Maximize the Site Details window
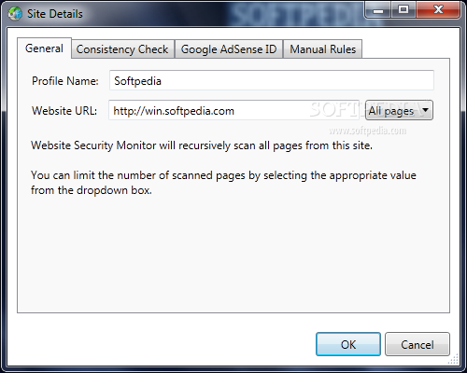This screenshot has width=467, height=373. click(403, 11)
